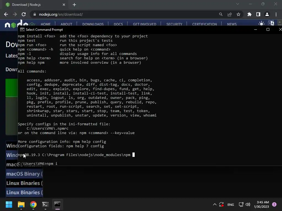Image resolution: width=282 pixels, height=211 pixels.
Task: Open DOCS on Node.js site nav
Action: pos(118,24)
